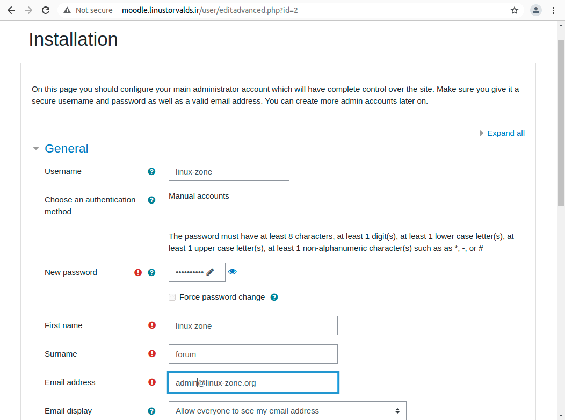
Task: Click the Expand all link
Action: (506, 133)
